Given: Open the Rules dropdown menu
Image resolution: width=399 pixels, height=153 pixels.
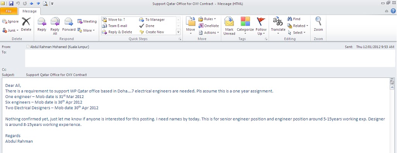Looking at the screenshot, I should coord(207,19).
